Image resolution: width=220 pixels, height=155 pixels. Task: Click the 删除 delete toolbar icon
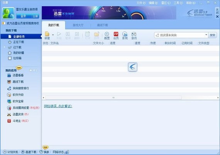77,36
